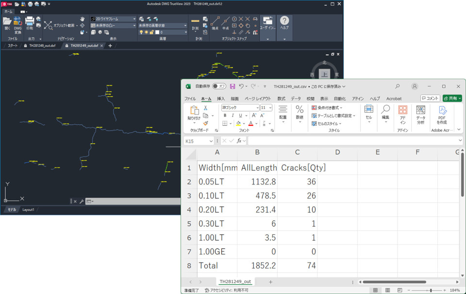Click the Share (共有) button

coord(452,98)
